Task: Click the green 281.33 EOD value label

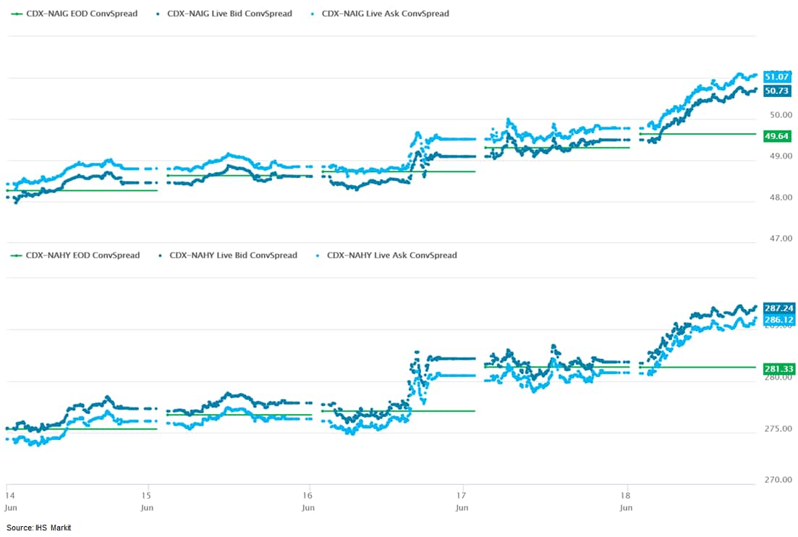Action: pos(778,369)
